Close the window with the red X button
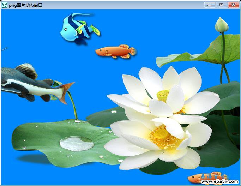Viewport: 241px width, 186px height. (233, 5)
